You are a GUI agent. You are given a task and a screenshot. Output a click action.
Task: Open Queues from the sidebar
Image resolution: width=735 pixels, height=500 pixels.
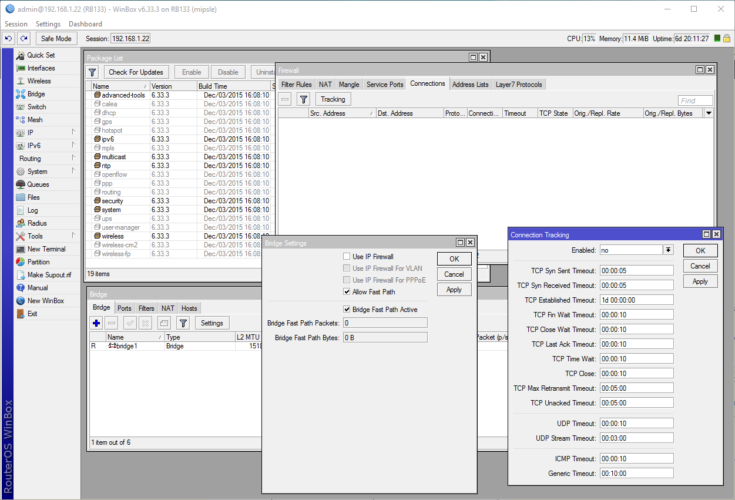point(38,184)
